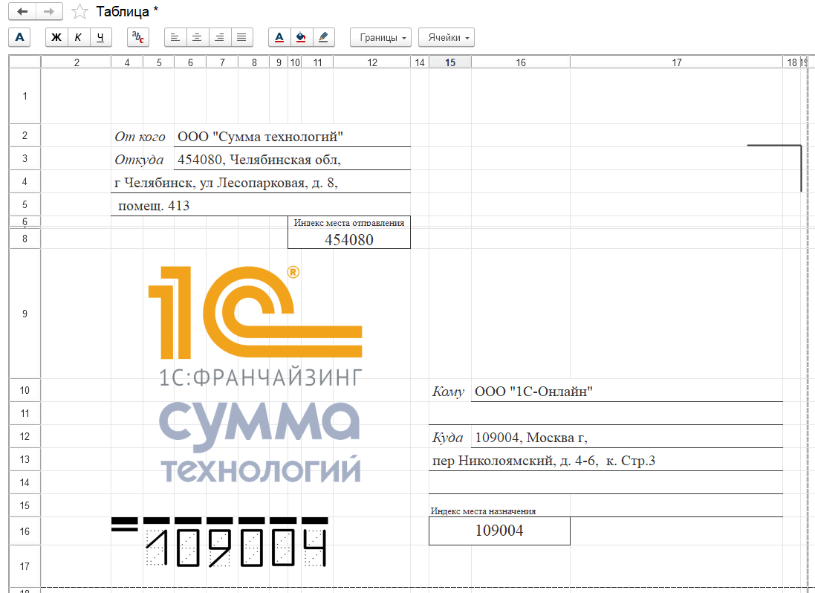815x593 pixels.
Task: Choose the text color tool
Action: (279, 37)
